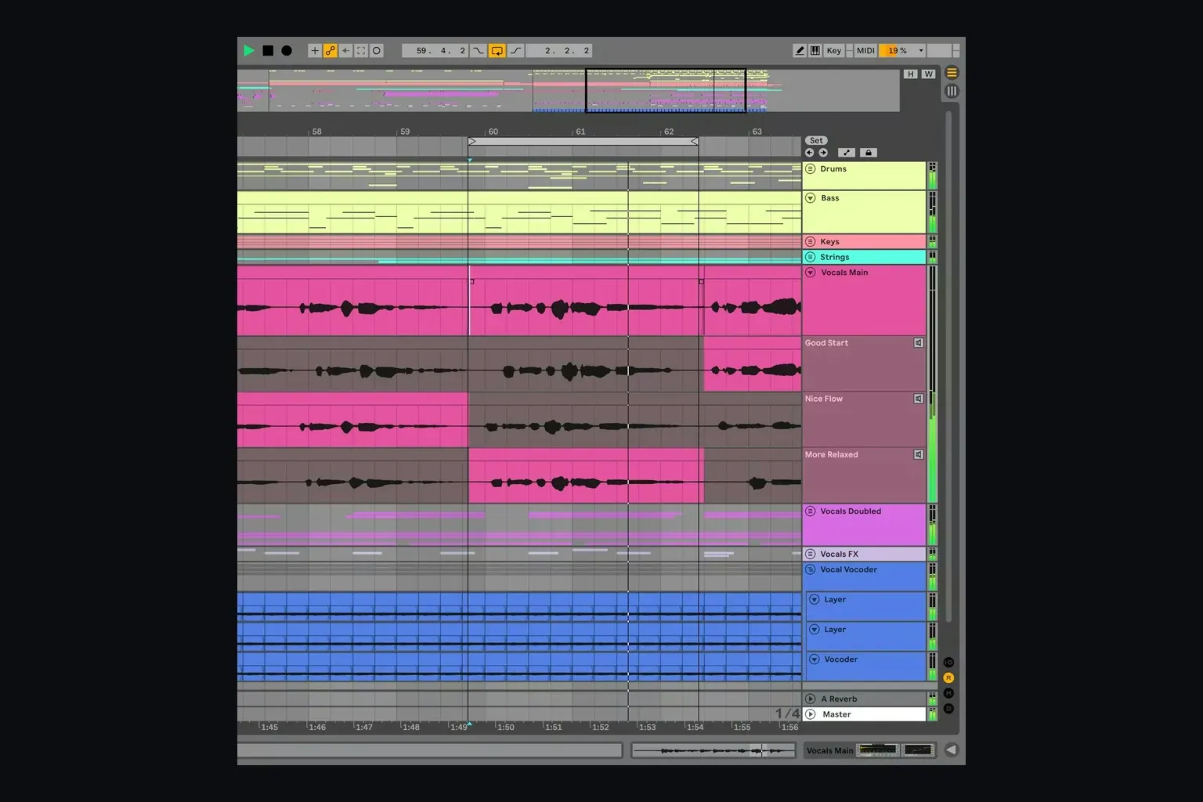Click the Drums track volume meter
Image resolution: width=1203 pixels, height=802 pixels.
(932, 176)
